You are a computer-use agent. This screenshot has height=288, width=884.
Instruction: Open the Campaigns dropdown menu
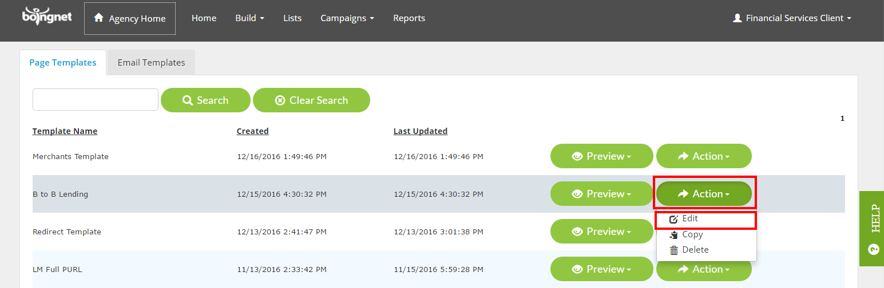(x=347, y=18)
